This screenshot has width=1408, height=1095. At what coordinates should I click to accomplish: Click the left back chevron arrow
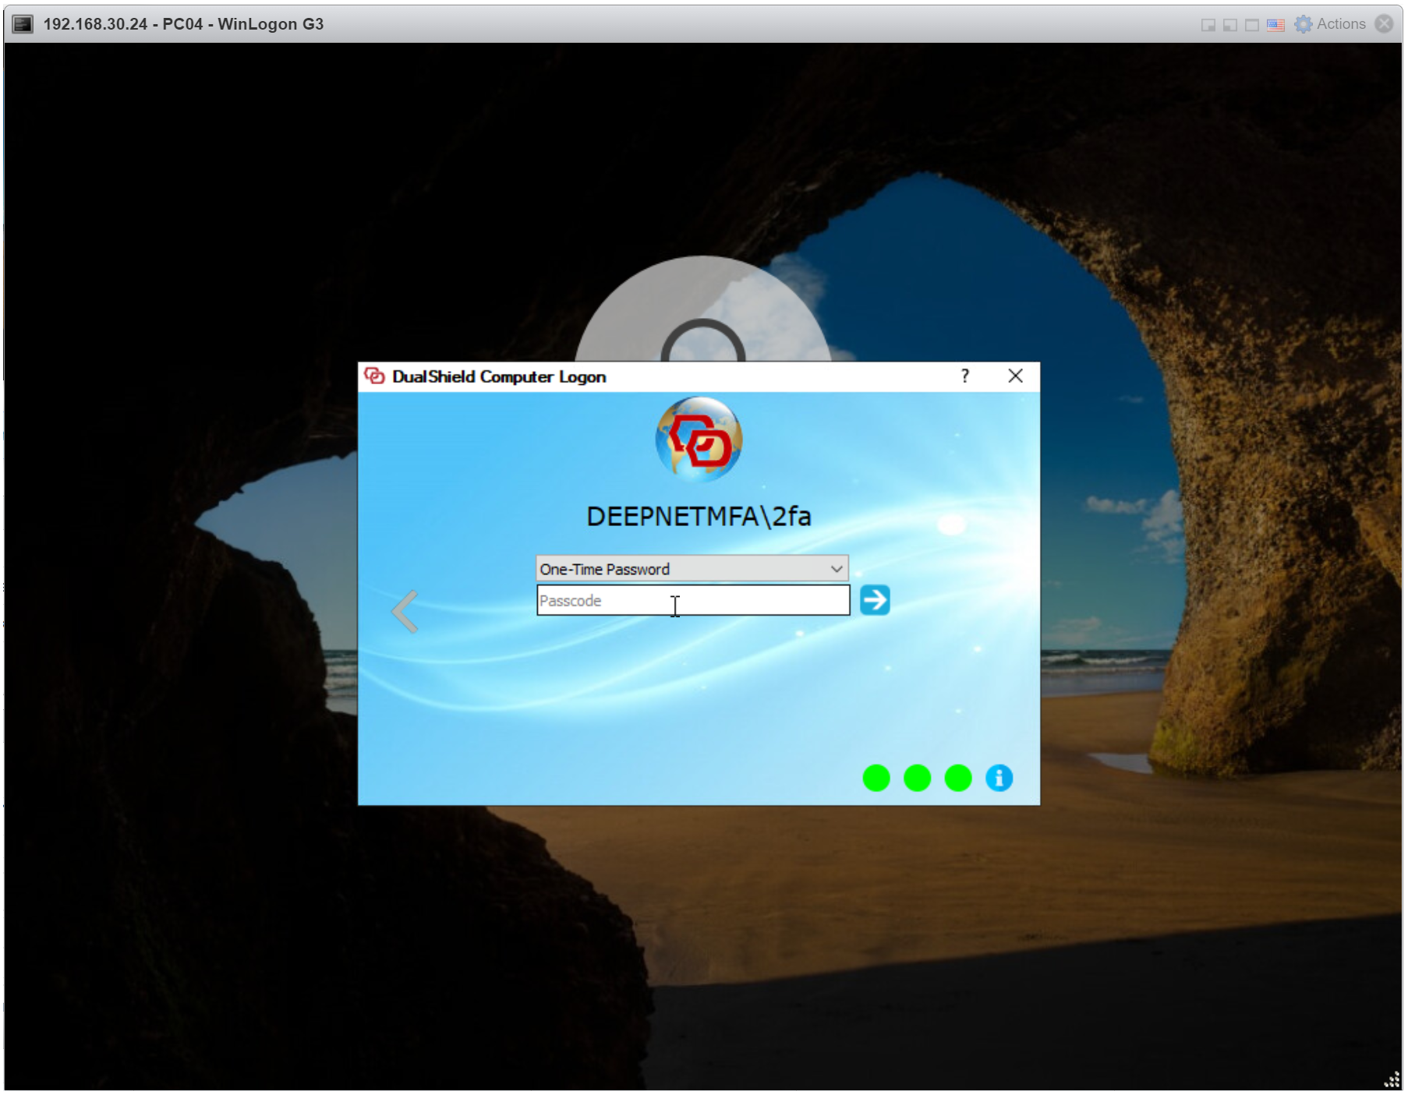(405, 611)
